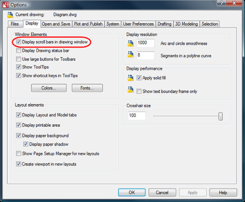Open the Fonts... dialog button

(87, 88)
